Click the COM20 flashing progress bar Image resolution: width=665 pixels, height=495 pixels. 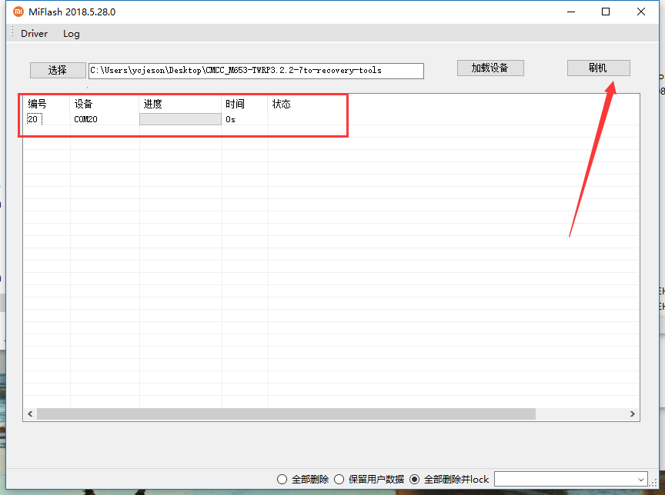pyautogui.click(x=180, y=119)
